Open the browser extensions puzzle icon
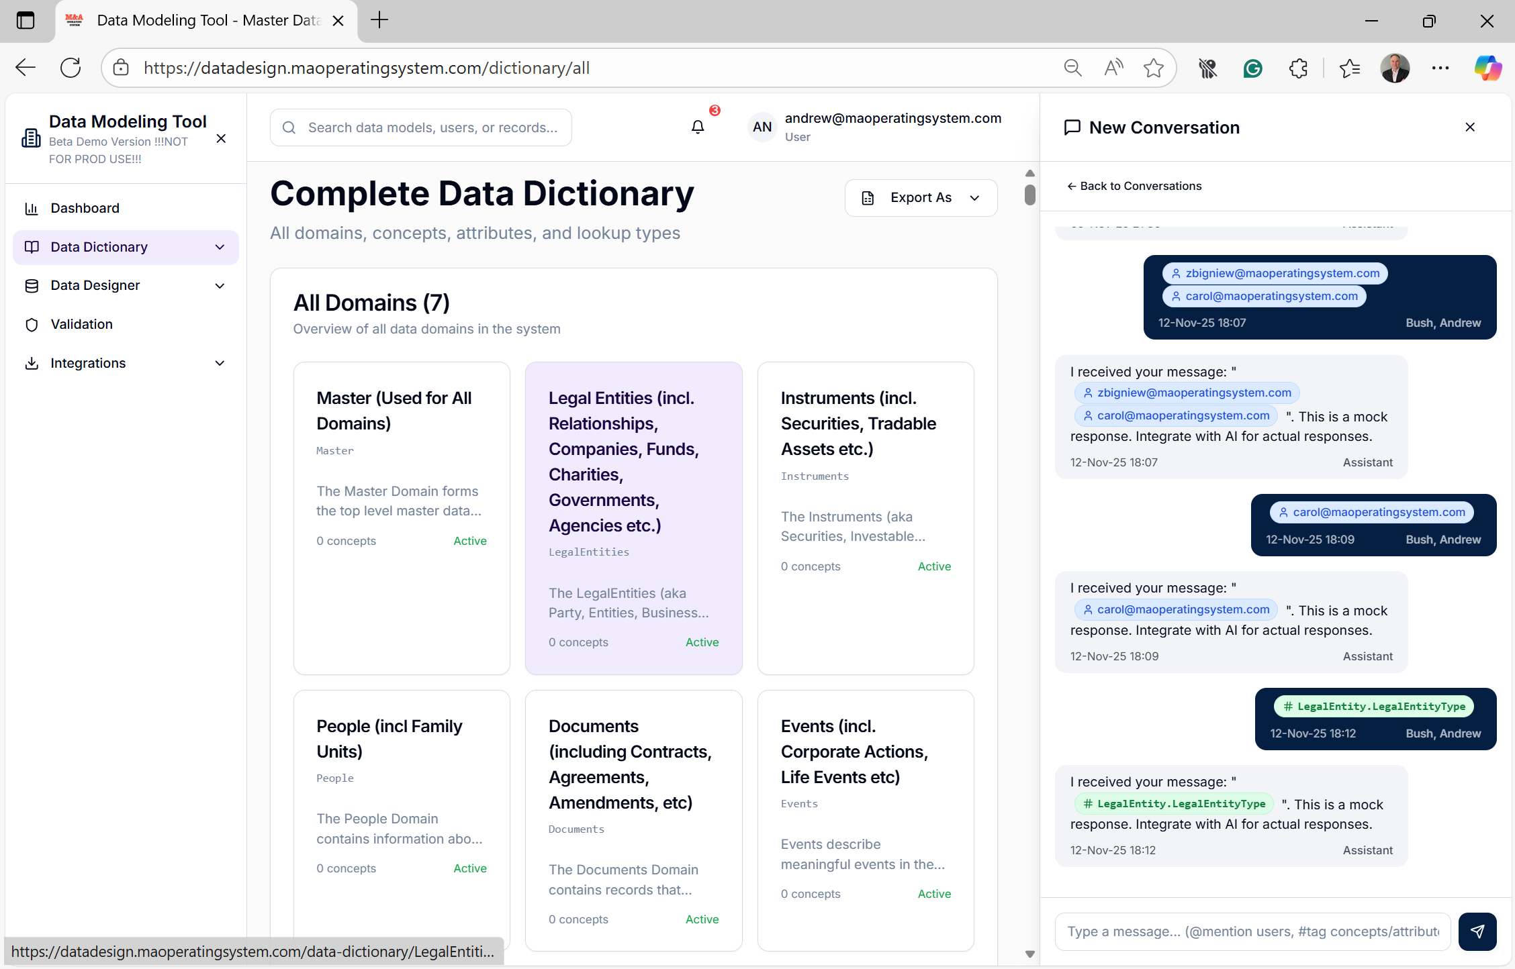This screenshot has height=969, width=1515. tap(1298, 68)
